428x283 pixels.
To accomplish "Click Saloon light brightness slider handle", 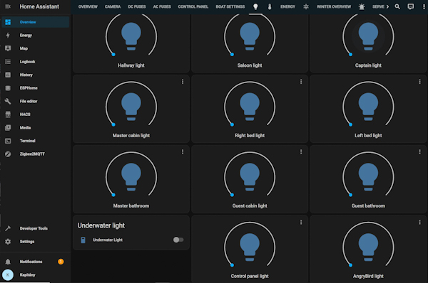I will [232, 55].
